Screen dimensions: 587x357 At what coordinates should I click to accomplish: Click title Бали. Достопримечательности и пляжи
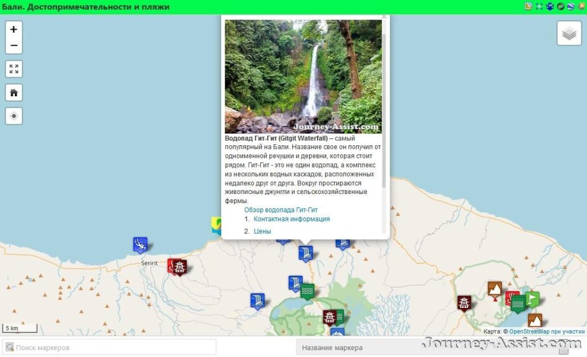[86, 7]
